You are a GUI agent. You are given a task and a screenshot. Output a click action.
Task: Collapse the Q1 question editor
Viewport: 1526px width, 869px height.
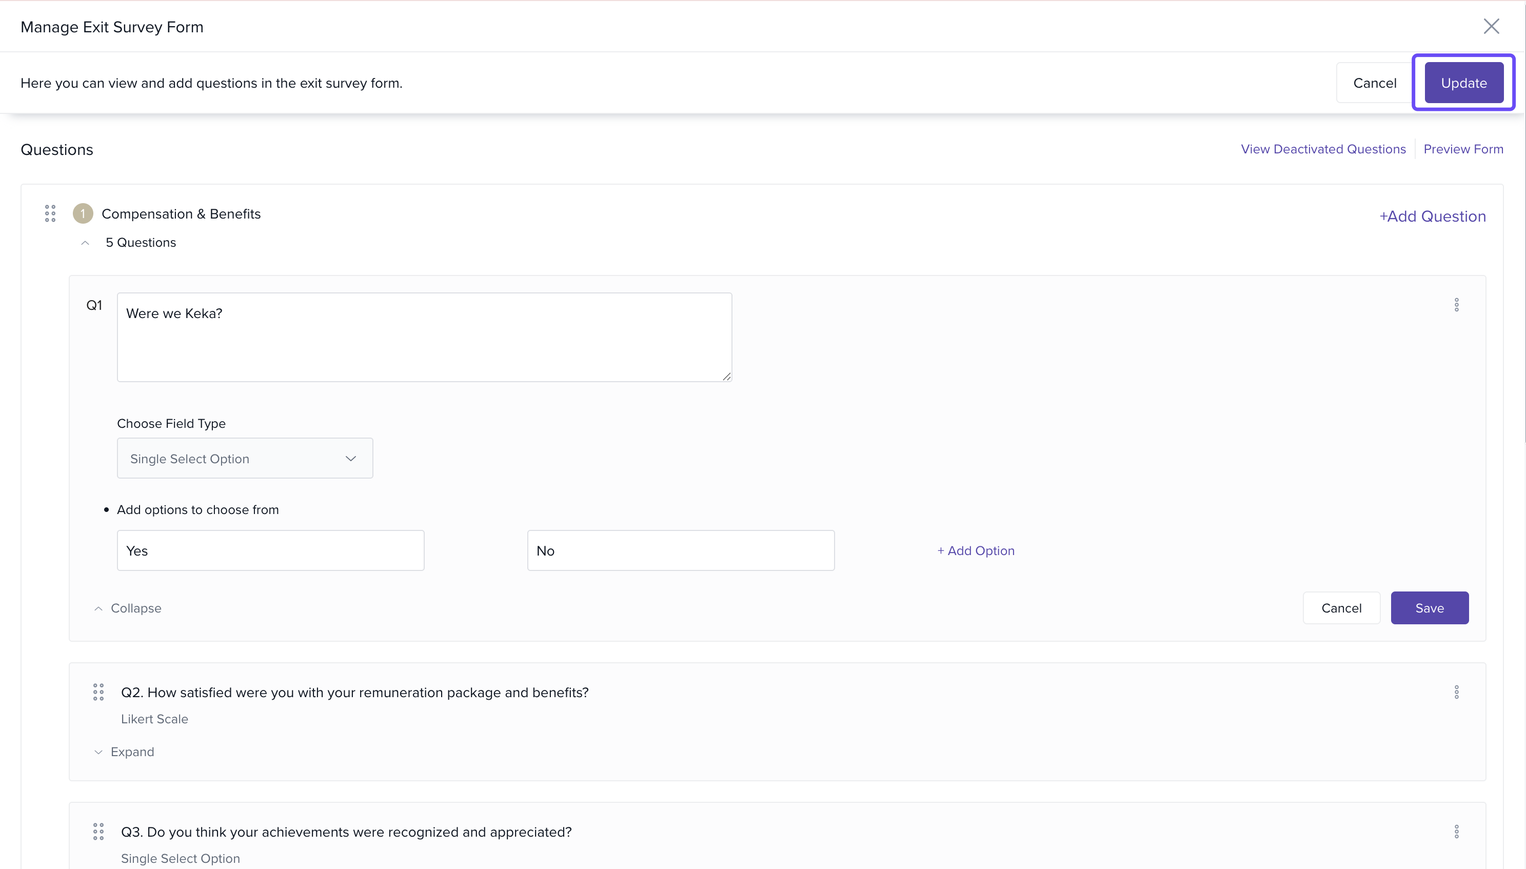coord(128,608)
